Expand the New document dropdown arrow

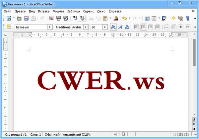[14, 18]
